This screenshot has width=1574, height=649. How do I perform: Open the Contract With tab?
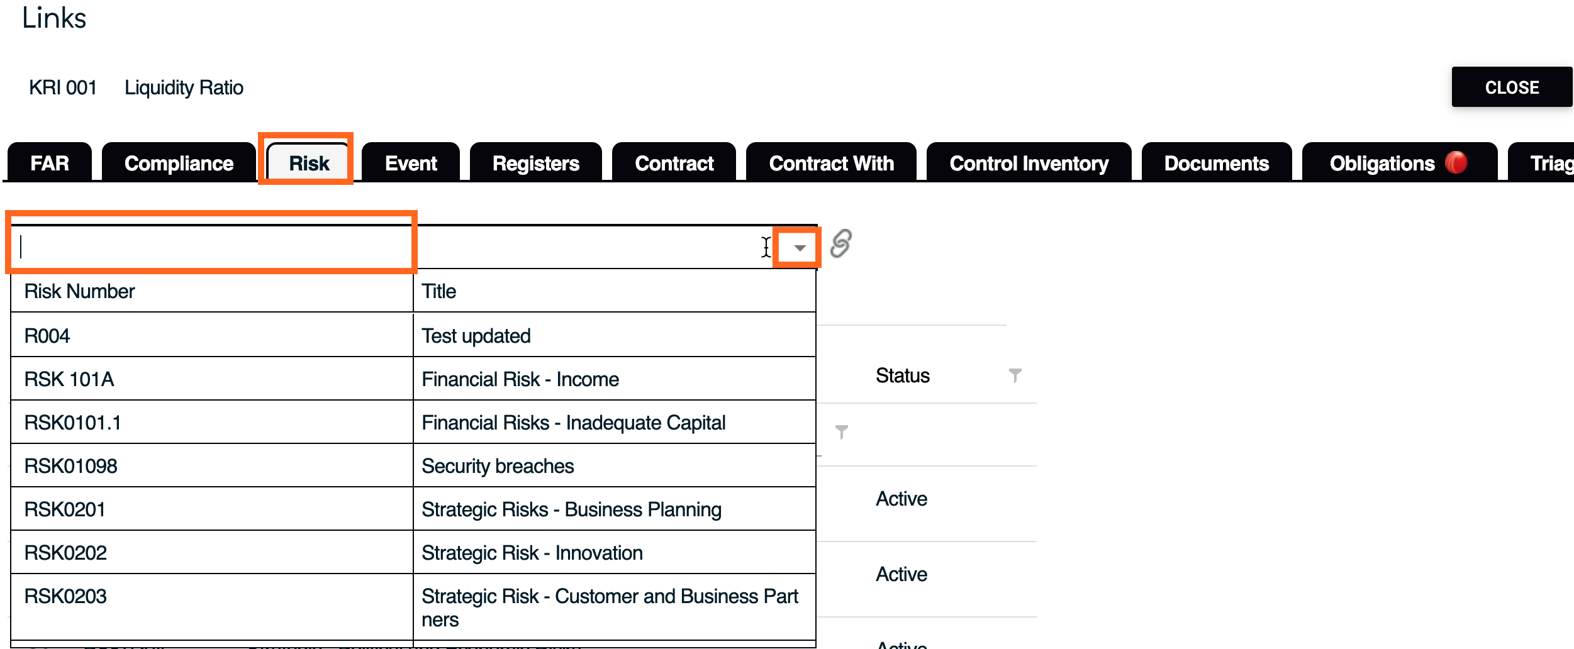[831, 163]
